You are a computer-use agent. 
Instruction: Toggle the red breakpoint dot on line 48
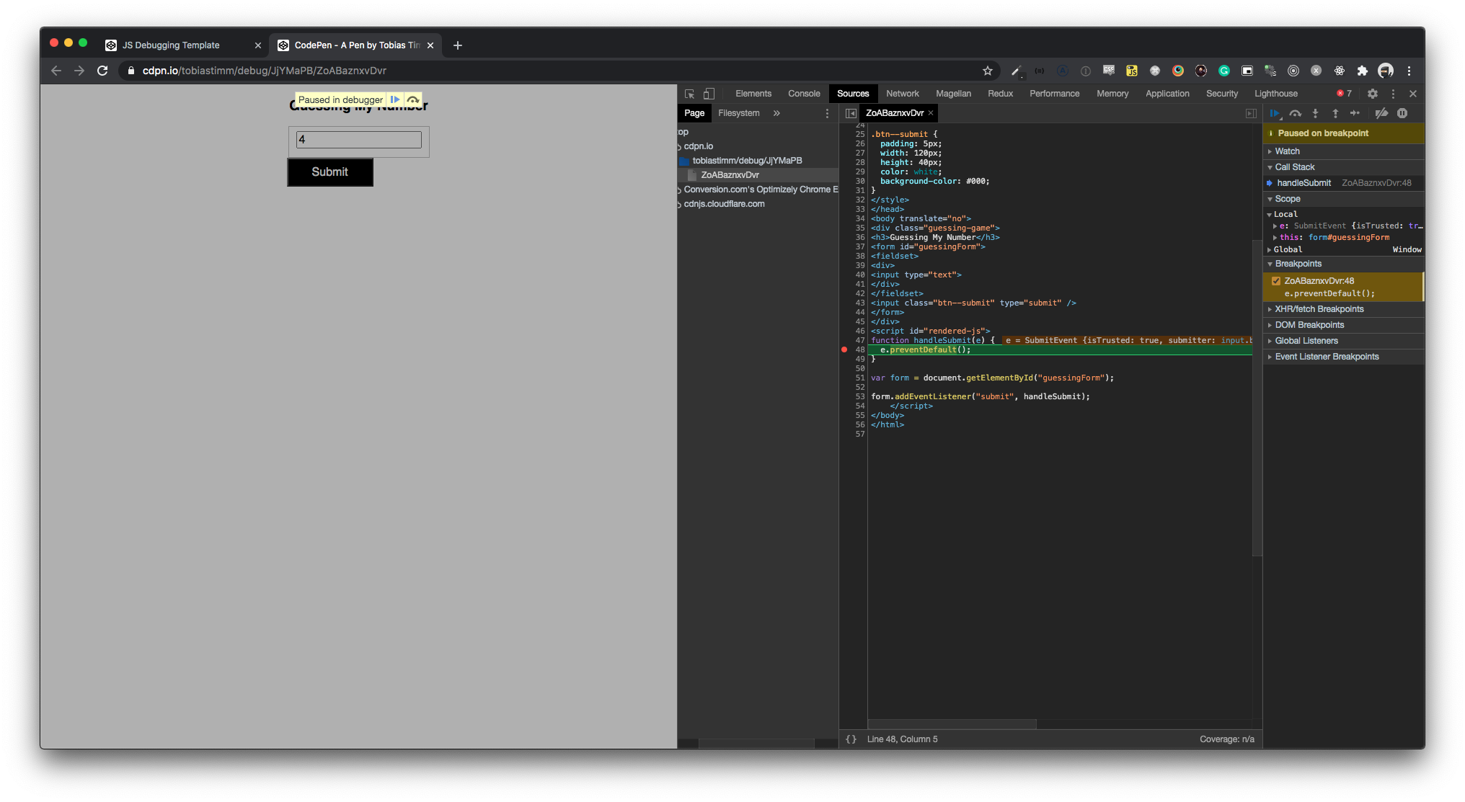point(844,349)
